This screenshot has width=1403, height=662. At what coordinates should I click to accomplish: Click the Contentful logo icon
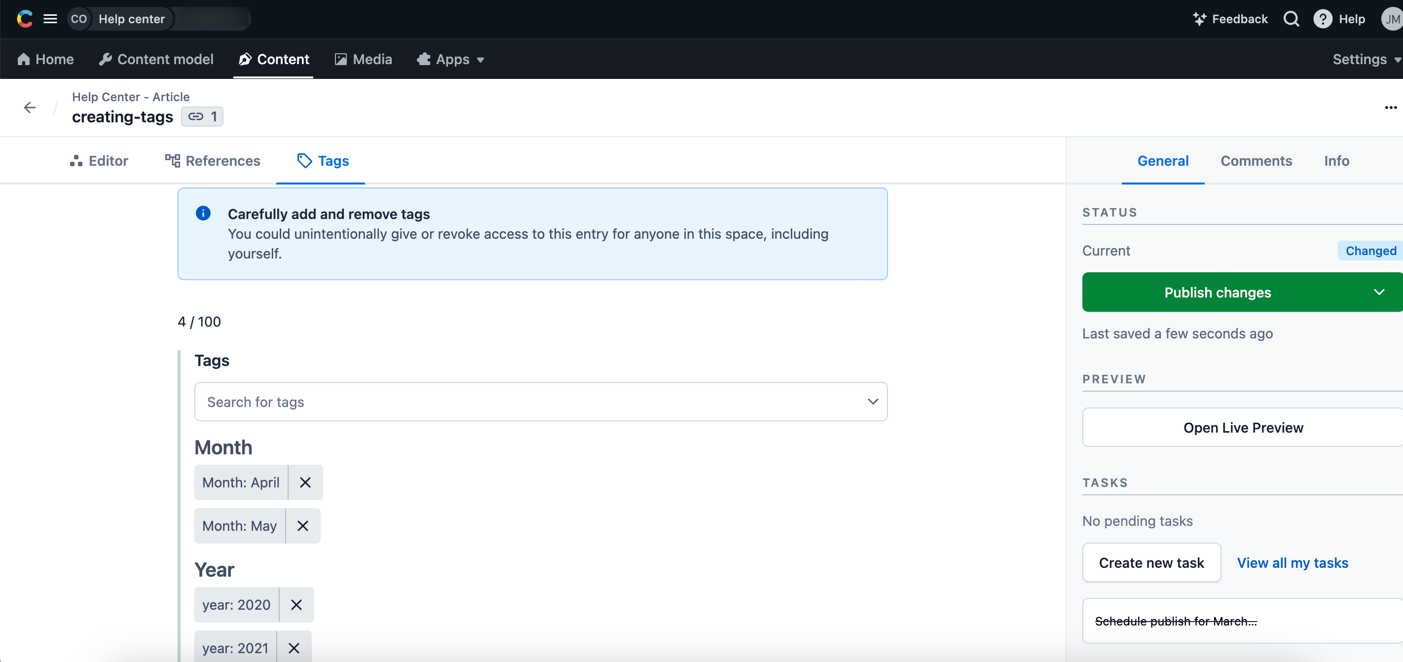click(x=25, y=19)
